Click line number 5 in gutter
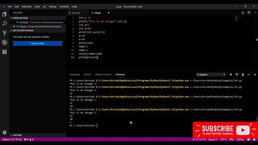Viewport: 258px width, 145px height. point(73,32)
